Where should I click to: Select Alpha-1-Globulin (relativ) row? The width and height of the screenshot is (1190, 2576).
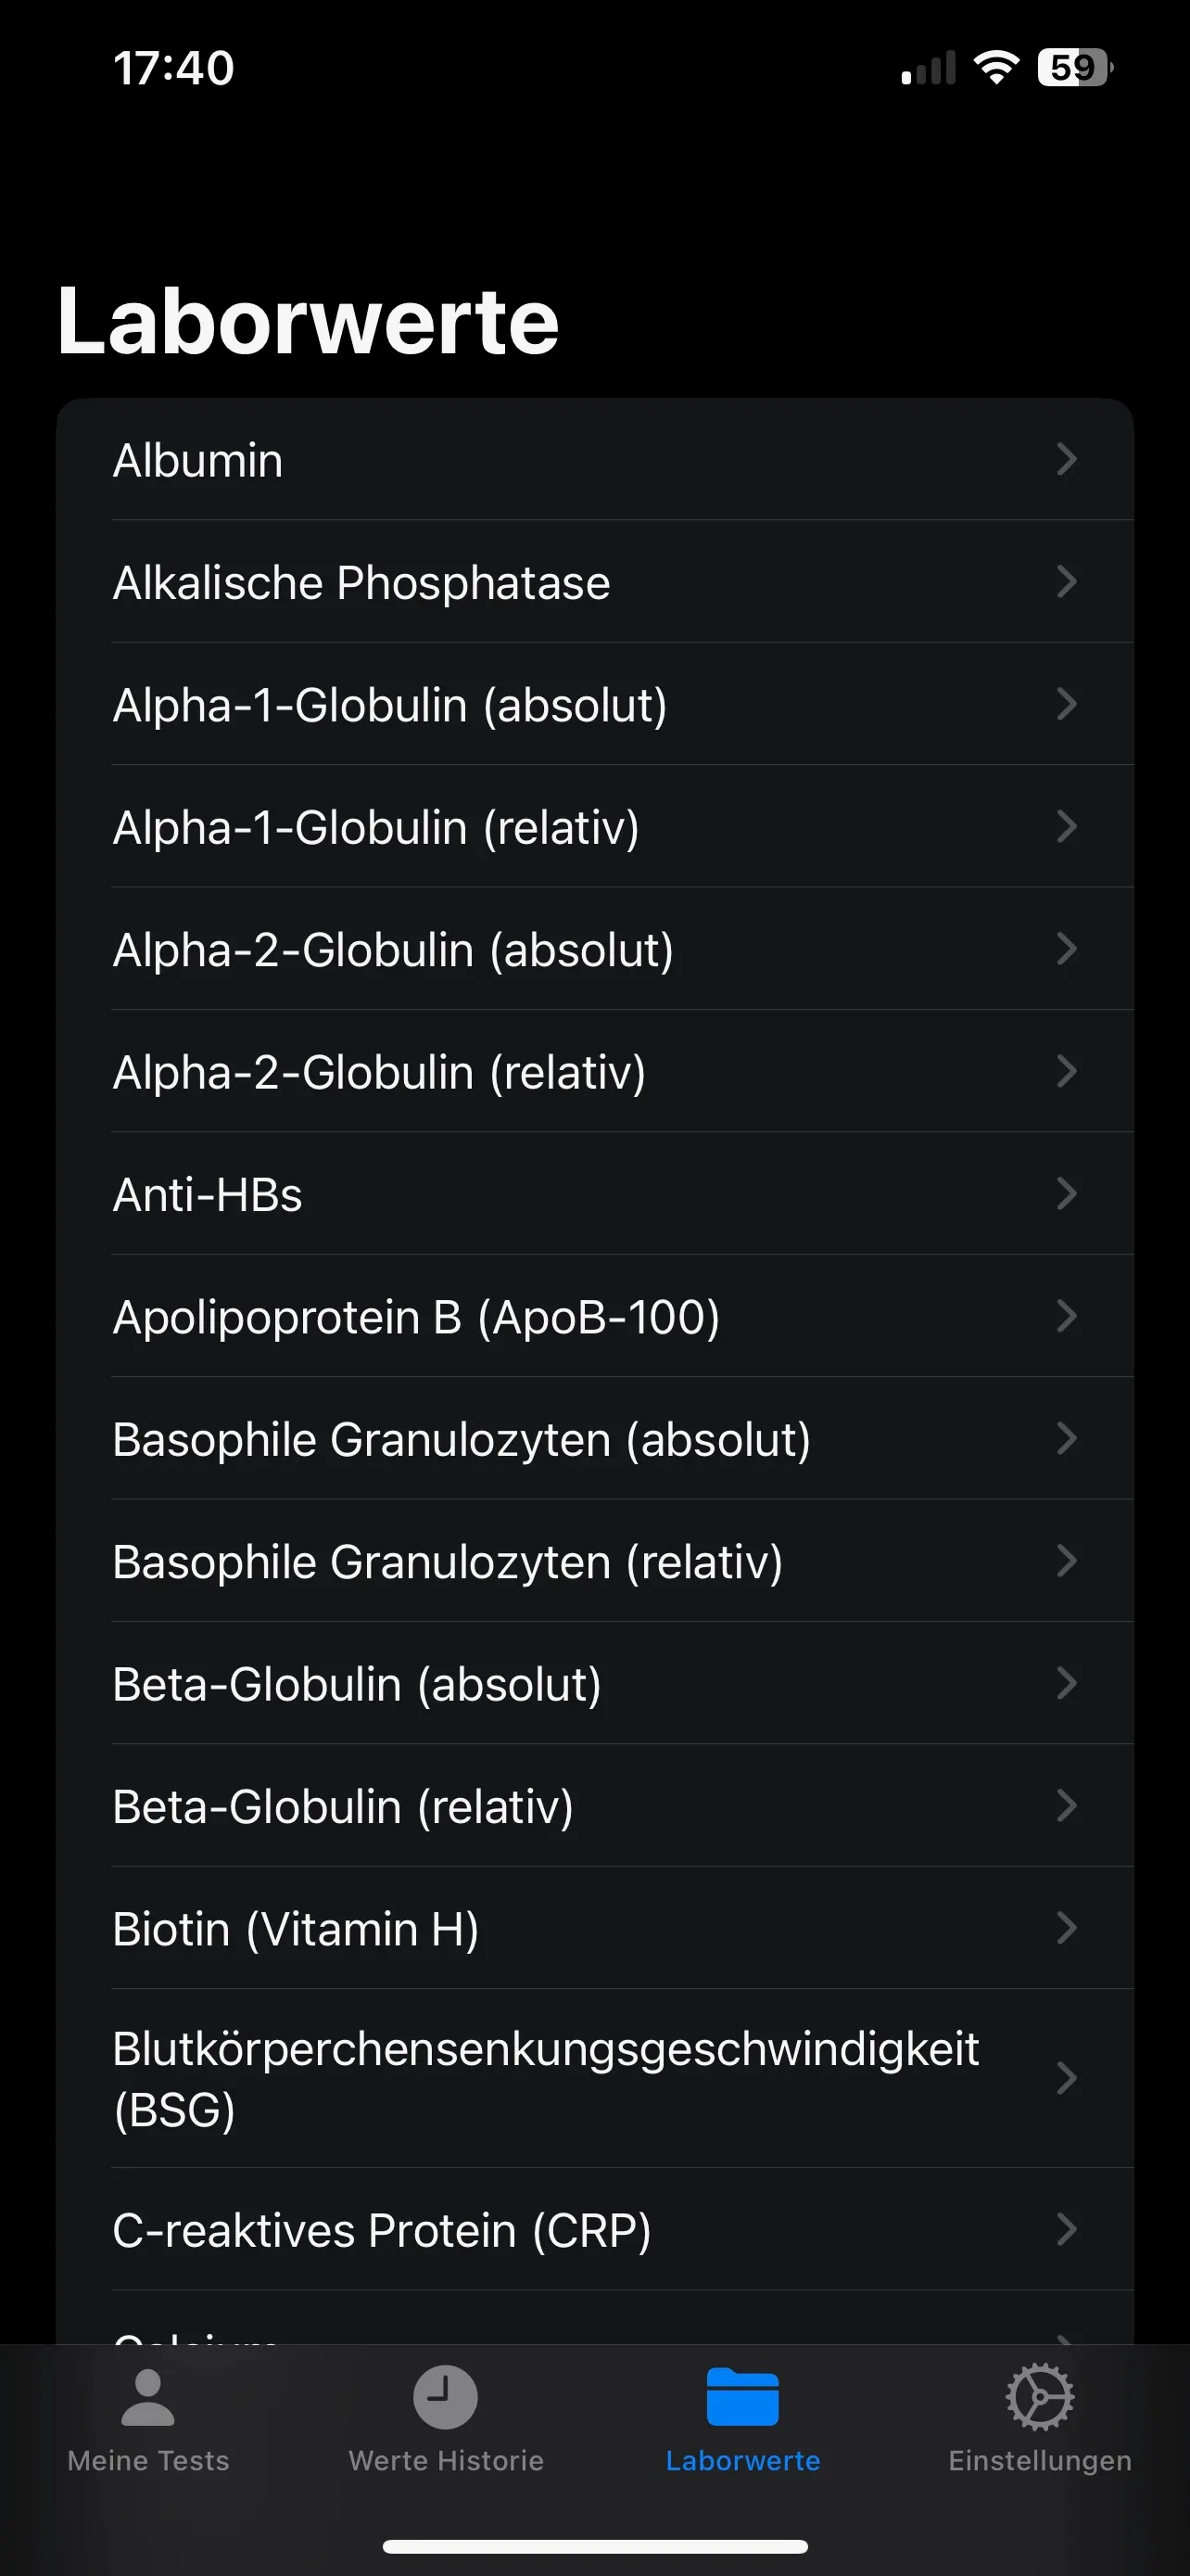tap(594, 827)
